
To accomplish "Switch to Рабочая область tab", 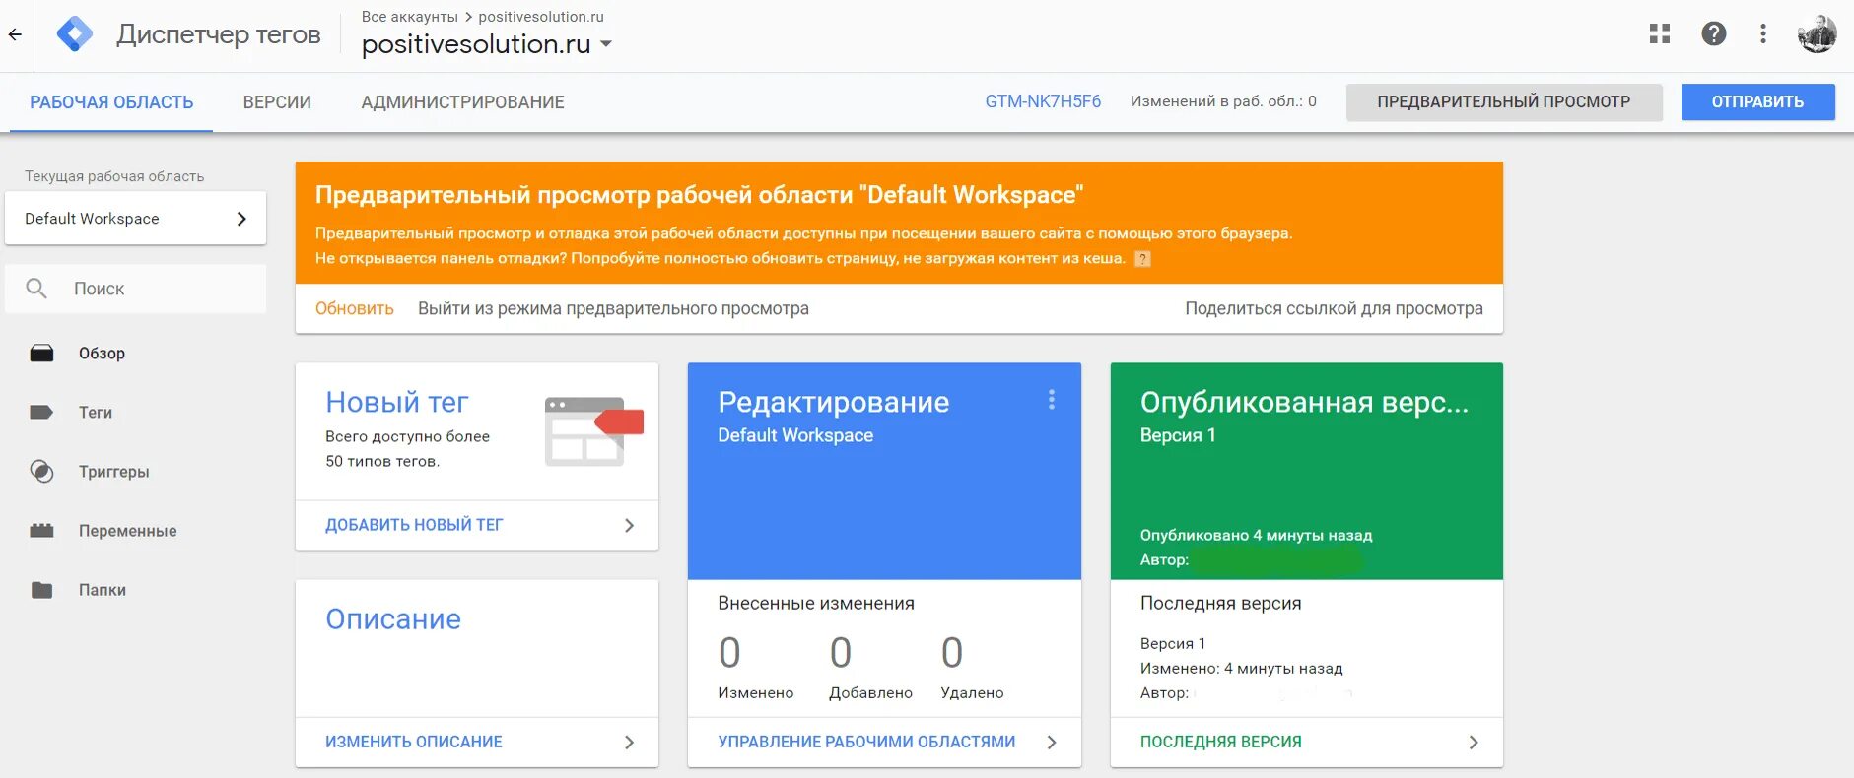I will point(111,102).
